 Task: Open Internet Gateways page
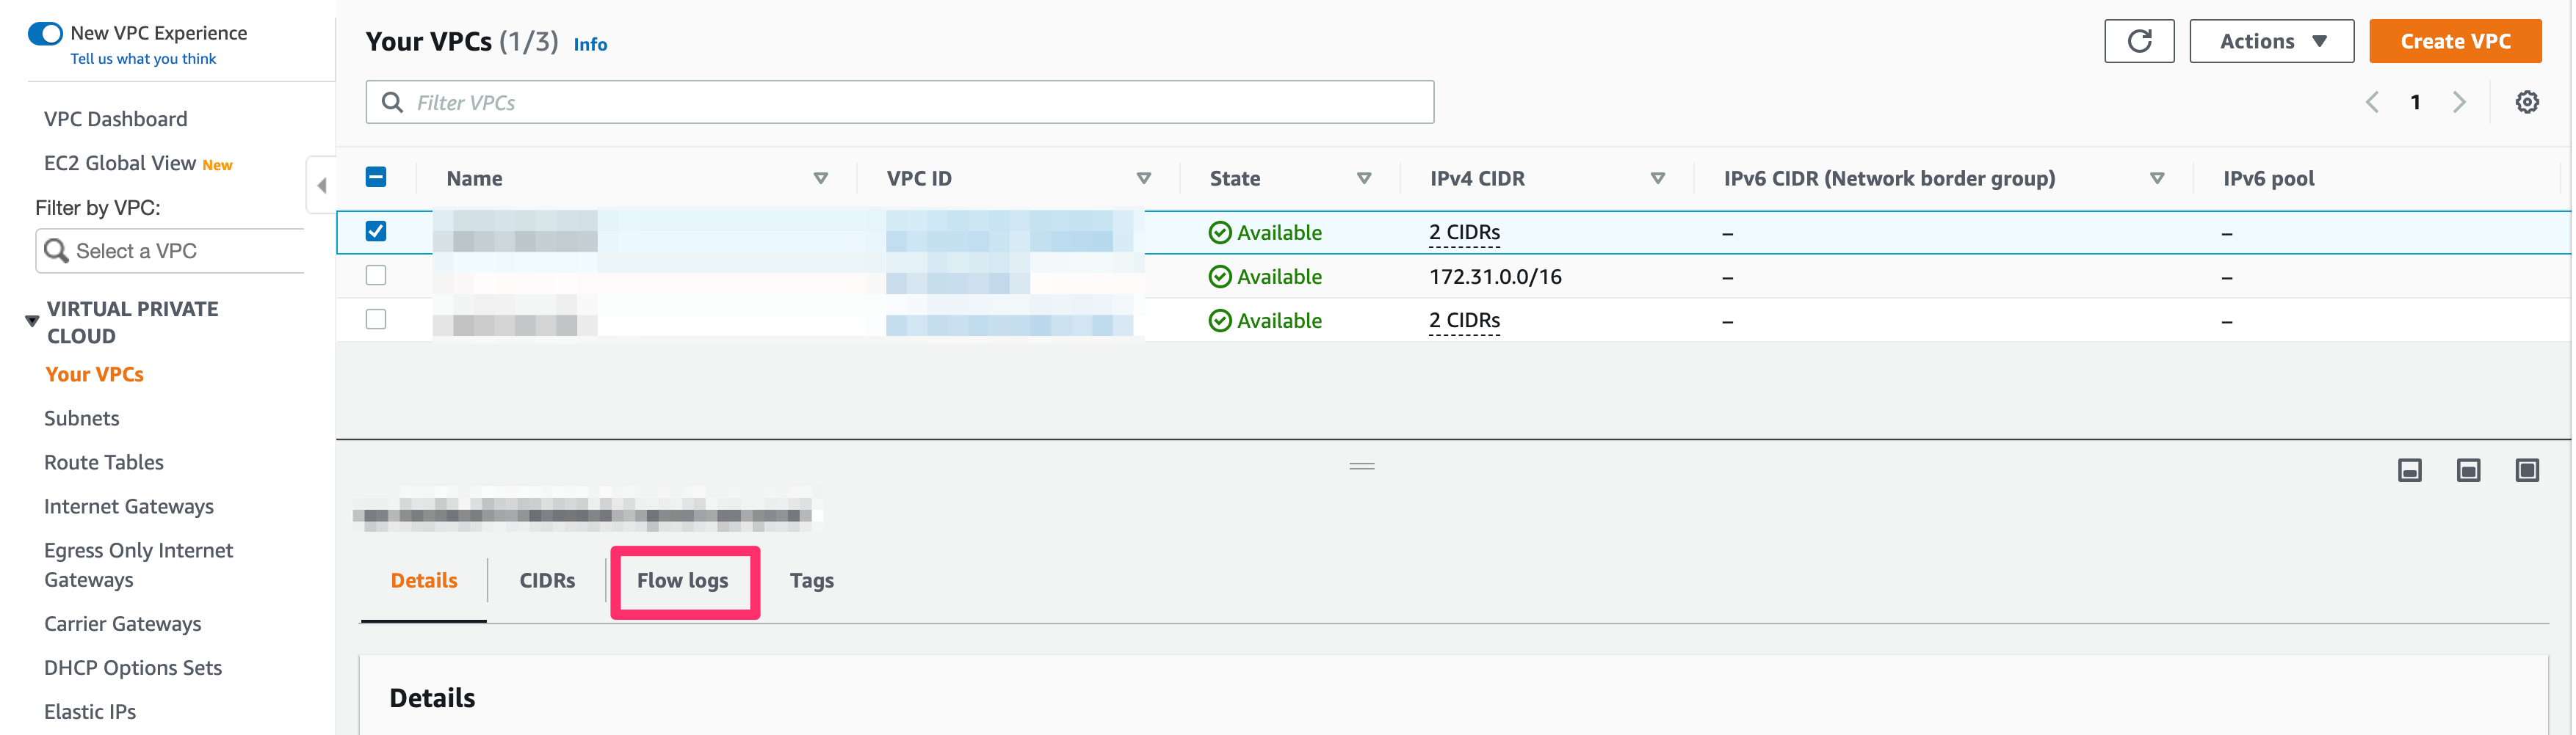coord(129,506)
